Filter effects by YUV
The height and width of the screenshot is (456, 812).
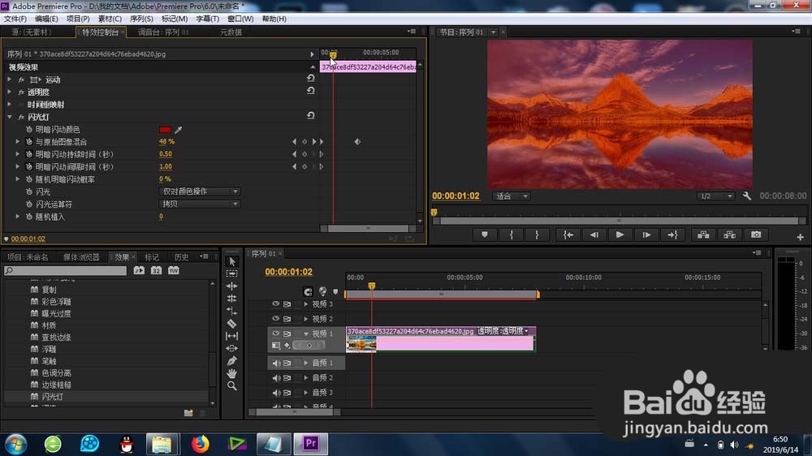click(x=174, y=270)
